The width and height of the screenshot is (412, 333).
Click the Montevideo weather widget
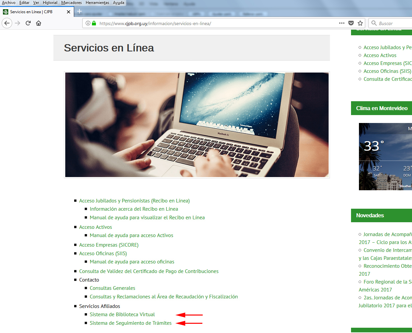(x=385, y=157)
